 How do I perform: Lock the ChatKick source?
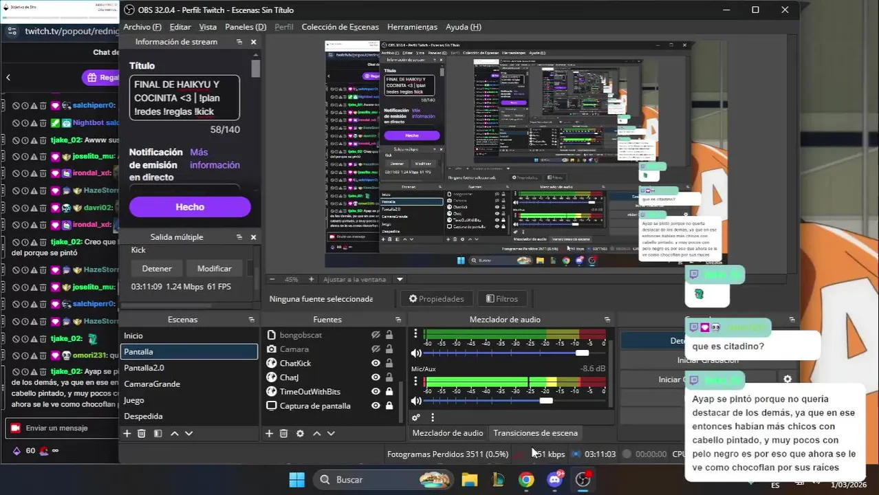389,363
